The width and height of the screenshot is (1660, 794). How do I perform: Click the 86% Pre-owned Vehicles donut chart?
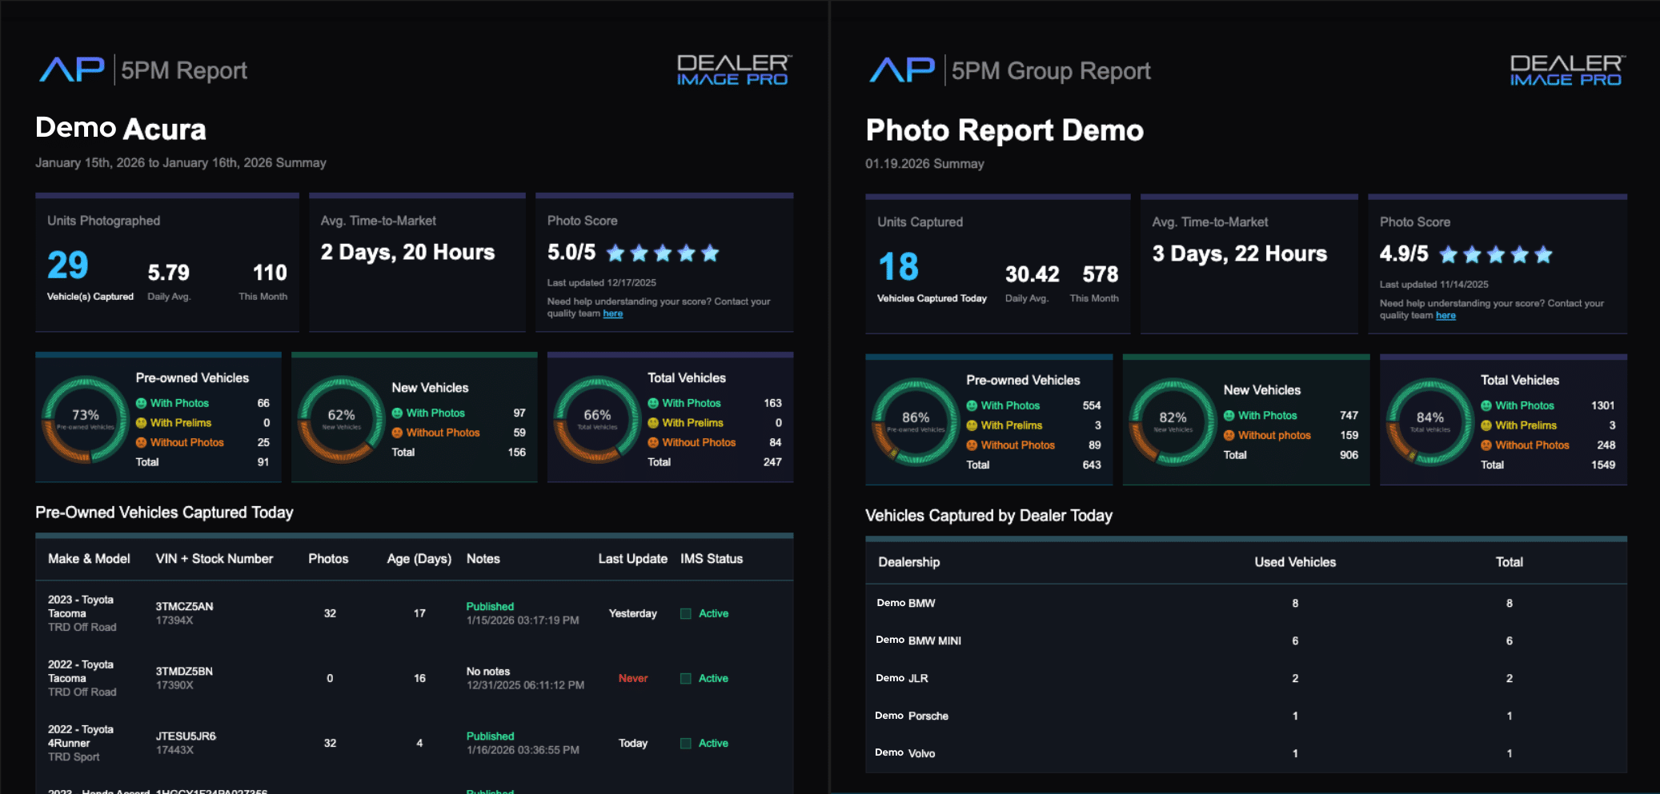916,421
